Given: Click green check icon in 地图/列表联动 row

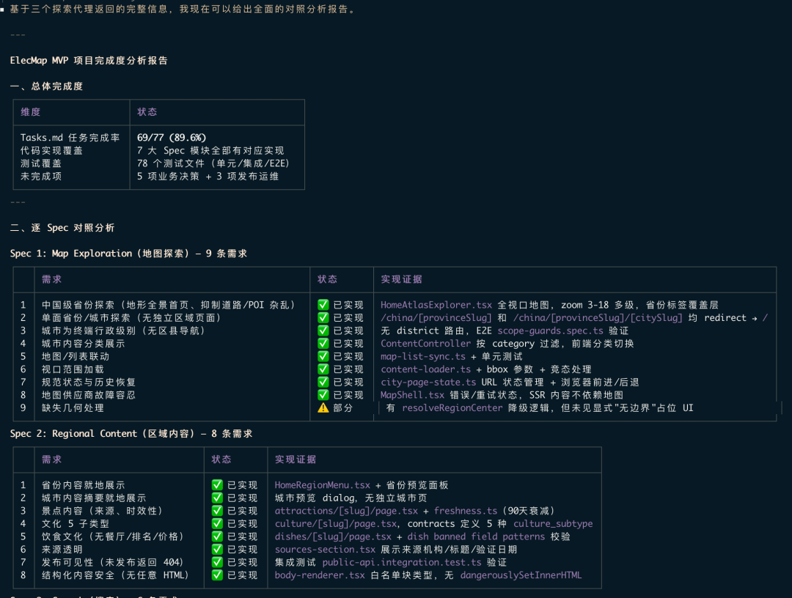Looking at the screenshot, I should point(323,356).
